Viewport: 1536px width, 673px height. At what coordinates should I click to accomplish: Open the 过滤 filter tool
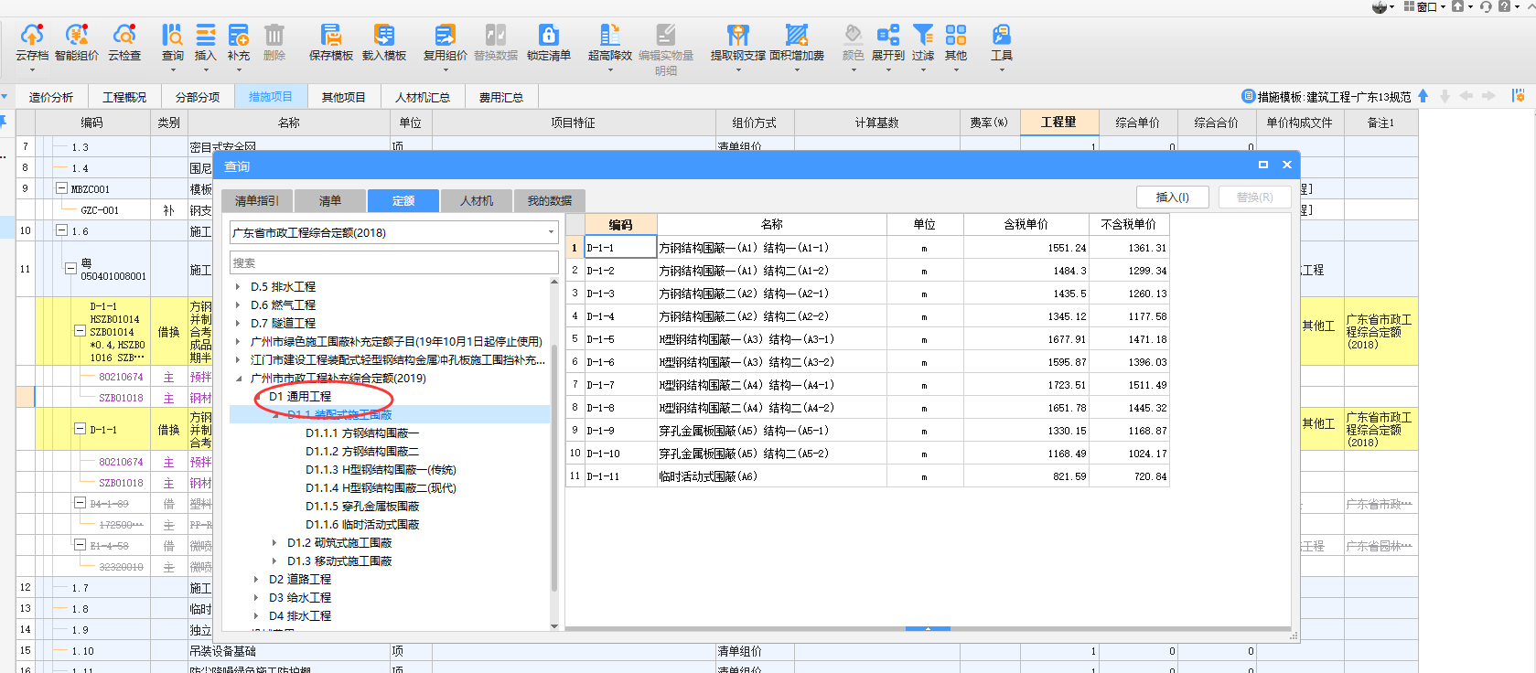pyautogui.click(x=923, y=43)
